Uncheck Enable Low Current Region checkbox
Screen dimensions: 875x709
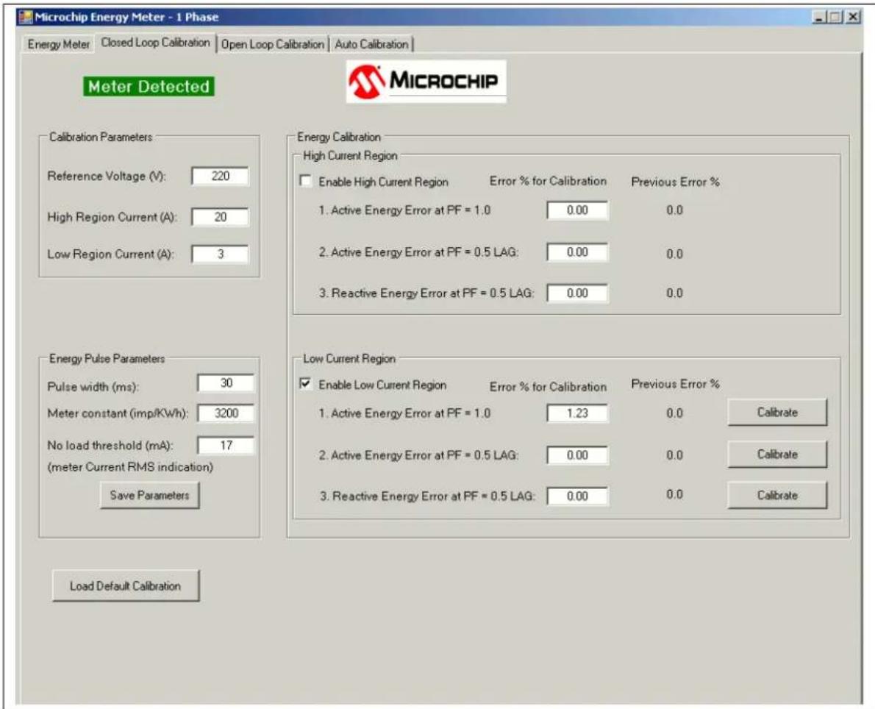tap(306, 383)
